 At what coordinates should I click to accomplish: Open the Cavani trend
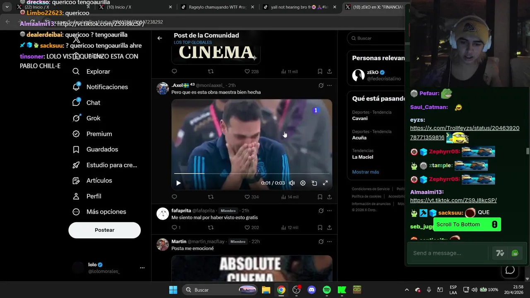click(x=360, y=118)
